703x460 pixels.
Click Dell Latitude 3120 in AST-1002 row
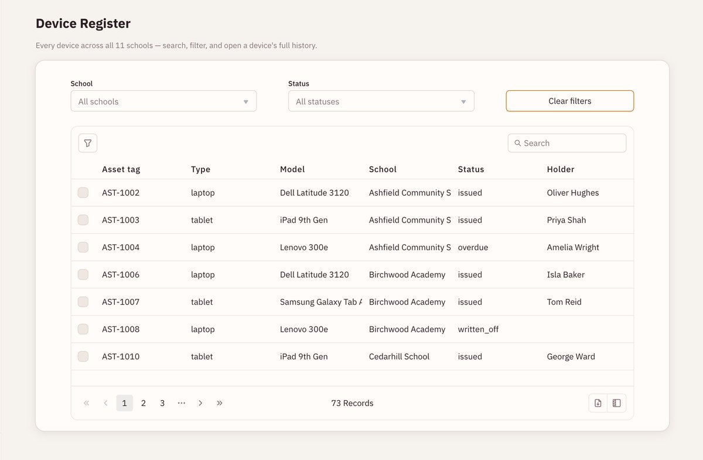pos(315,193)
